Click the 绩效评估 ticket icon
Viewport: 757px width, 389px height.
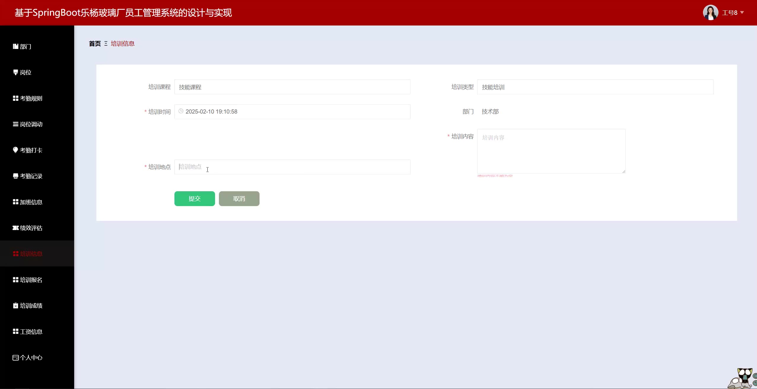tap(15, 228)
